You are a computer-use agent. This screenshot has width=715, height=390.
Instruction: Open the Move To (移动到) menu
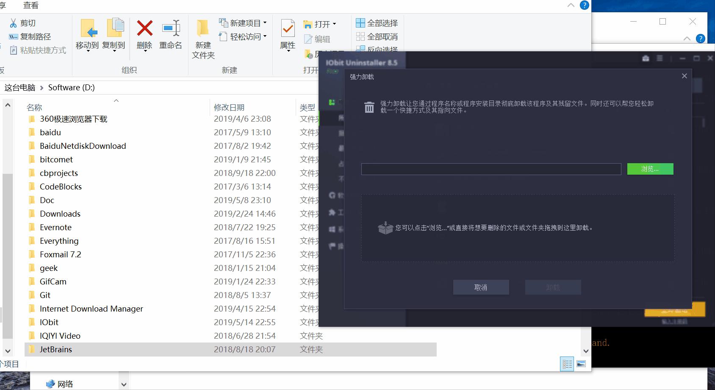87,35
